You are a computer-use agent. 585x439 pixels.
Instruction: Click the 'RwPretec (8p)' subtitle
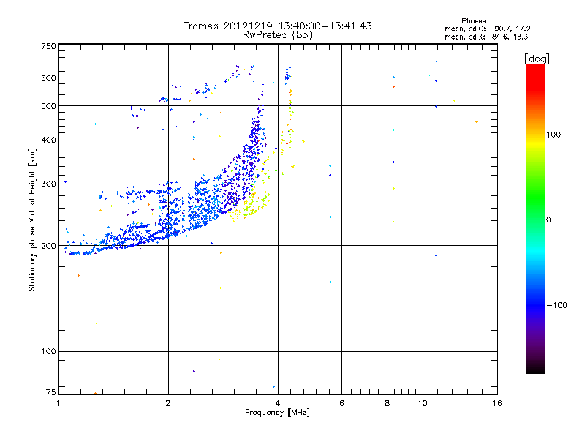pyautogui.click(x=278, y=35)
